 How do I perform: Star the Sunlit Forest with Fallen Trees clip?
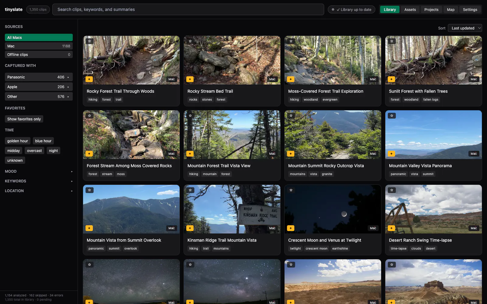392,41
